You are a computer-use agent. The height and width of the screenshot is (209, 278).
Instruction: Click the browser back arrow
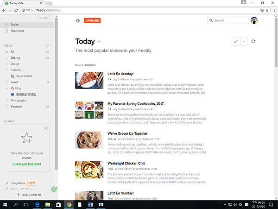(x=4, y=10)
